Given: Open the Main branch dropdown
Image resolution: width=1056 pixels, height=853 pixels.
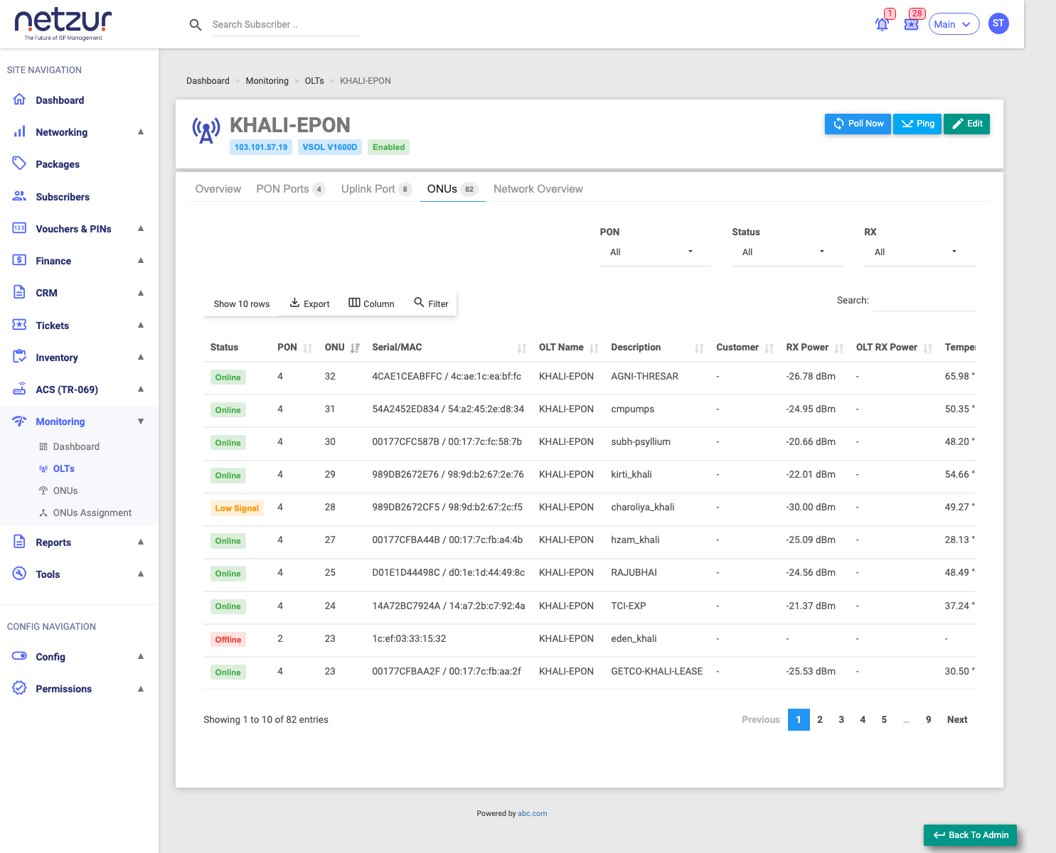Looking at the screenshot, I should [954, 24].
